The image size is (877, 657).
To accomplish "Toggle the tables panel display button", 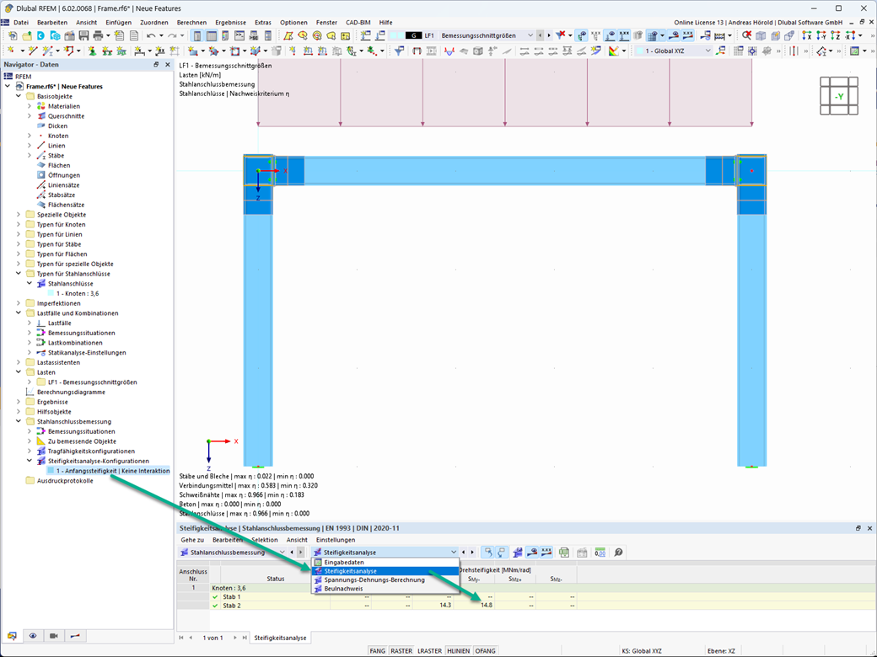I will click(212, 35).
